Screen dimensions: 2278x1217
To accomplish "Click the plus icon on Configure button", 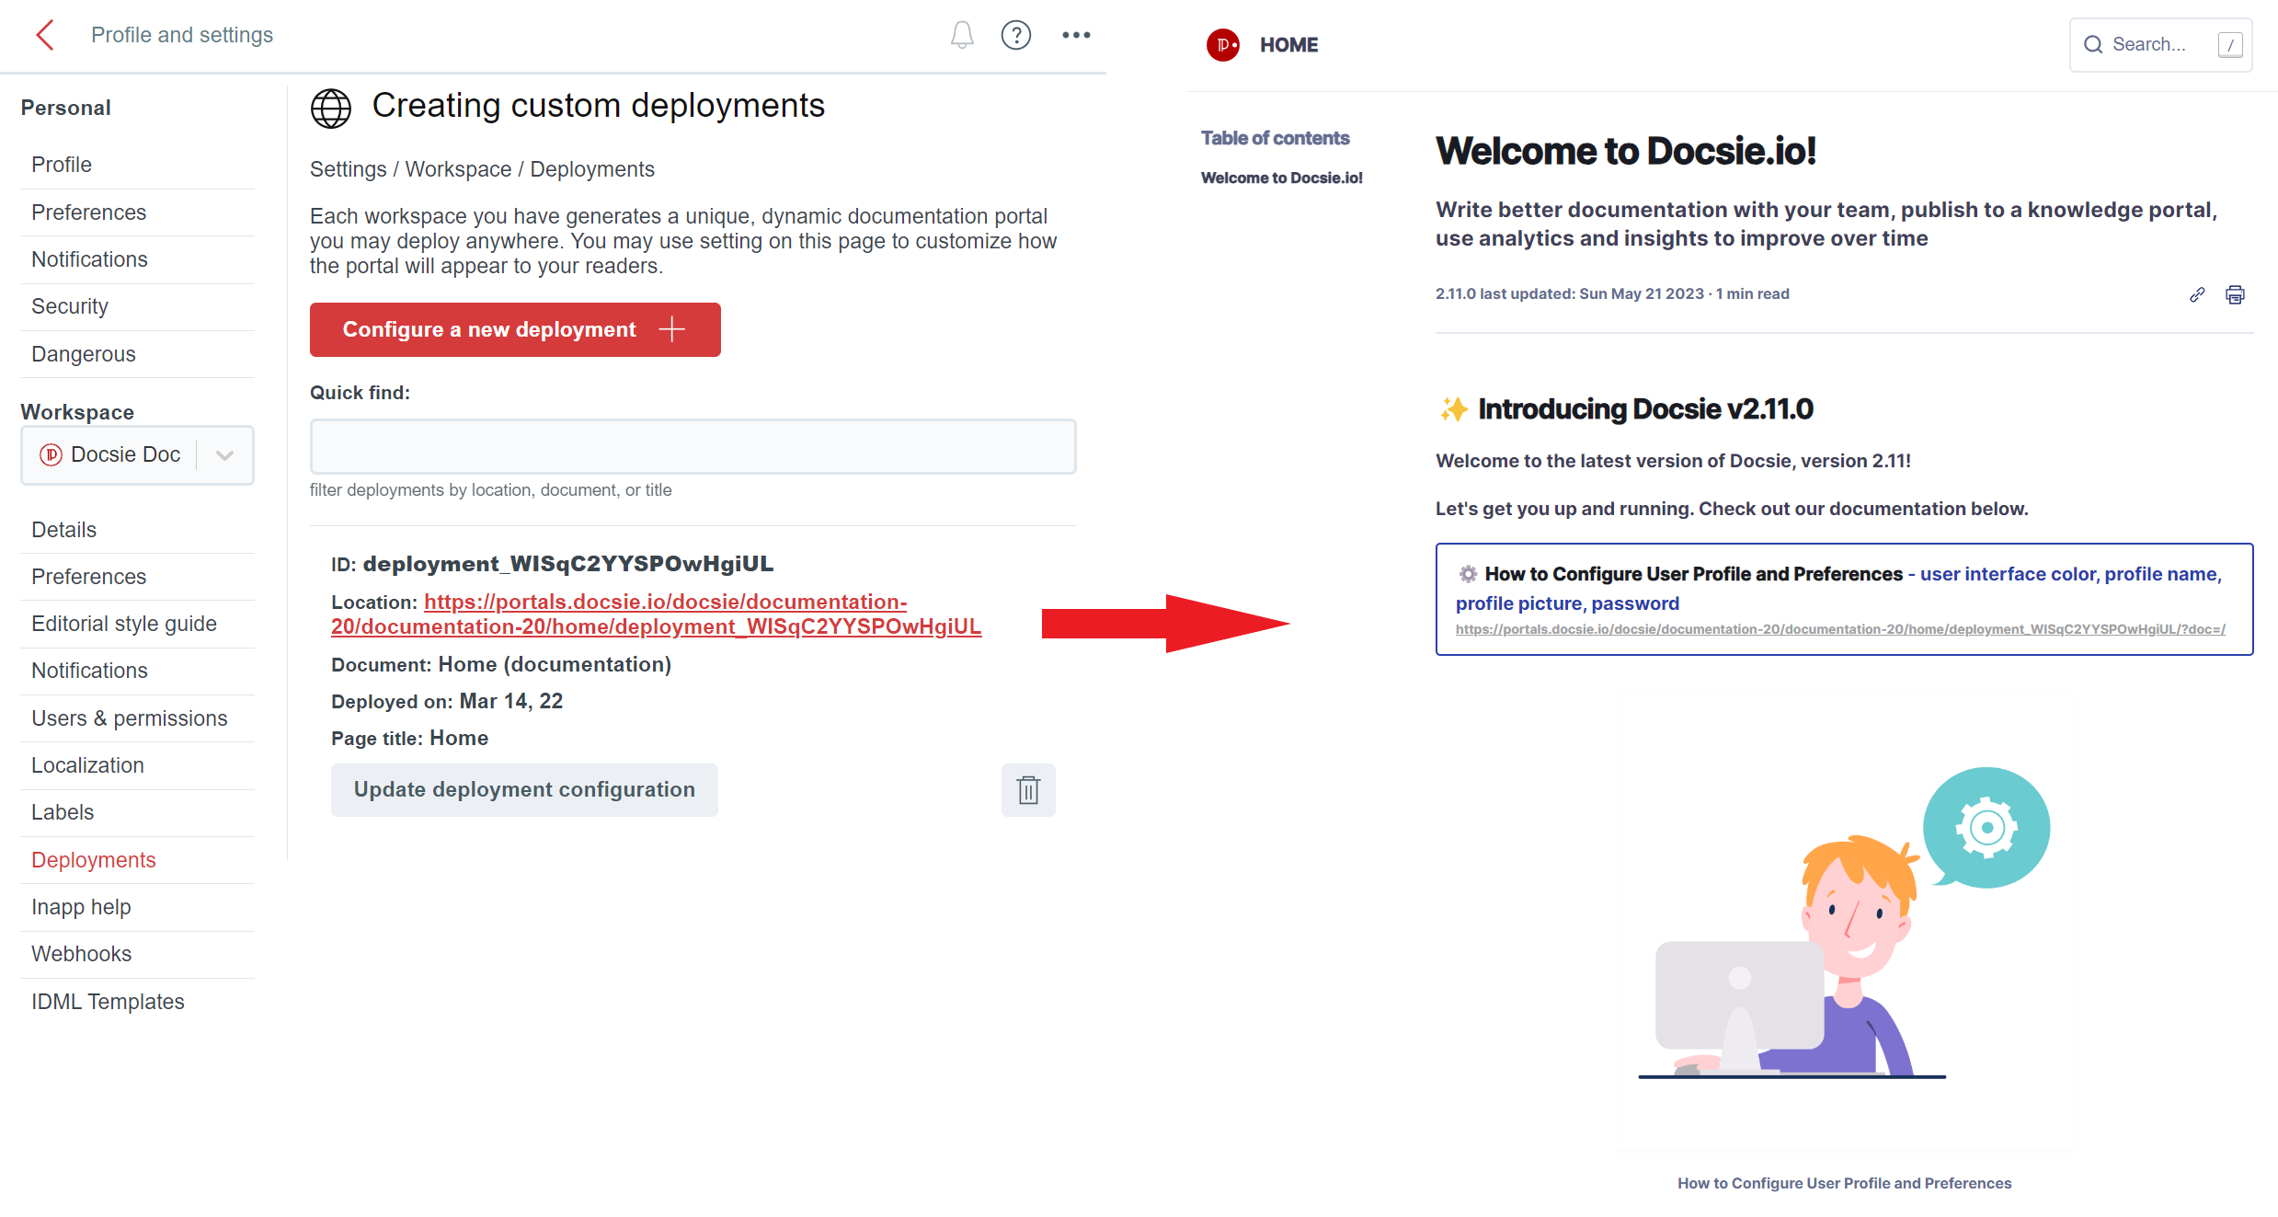I will [672, 329].
